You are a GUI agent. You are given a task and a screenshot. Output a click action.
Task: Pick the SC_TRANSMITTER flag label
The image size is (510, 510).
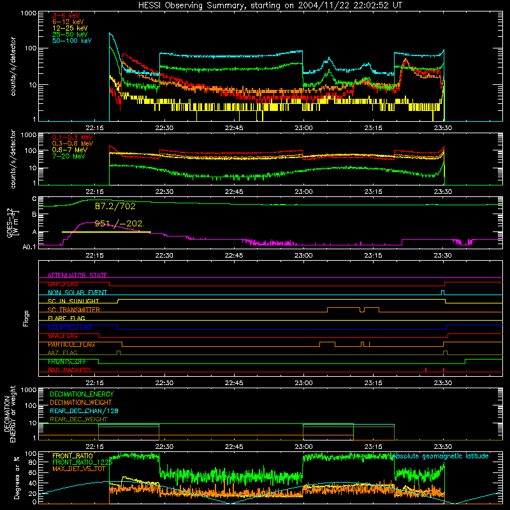[74, 310]
